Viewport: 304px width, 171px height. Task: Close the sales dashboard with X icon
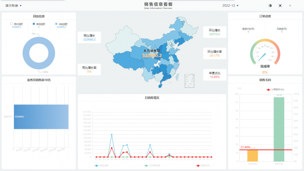click(x=290, y=6)
